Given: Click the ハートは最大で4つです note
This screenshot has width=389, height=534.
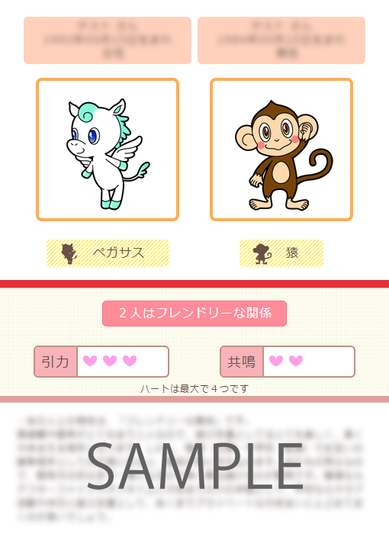Looking at the screenshot, I should (x=194, y=388).
